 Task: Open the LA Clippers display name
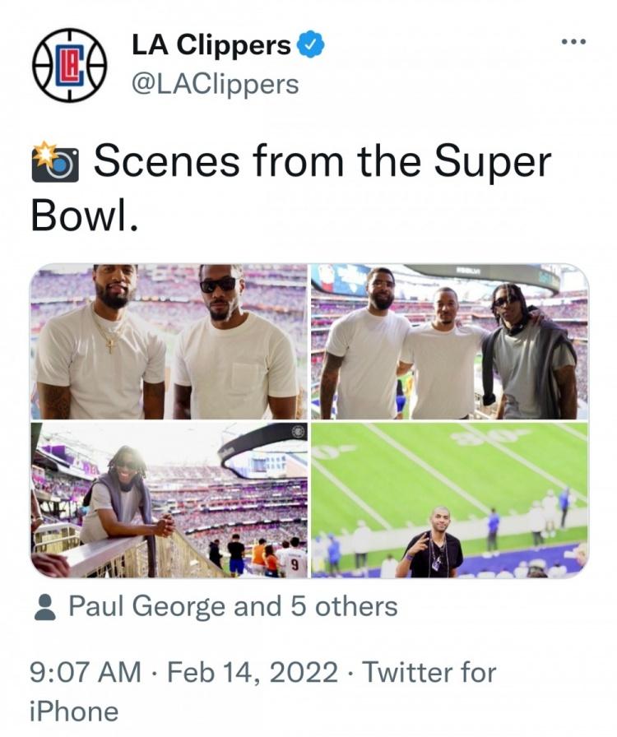(211, 46)
